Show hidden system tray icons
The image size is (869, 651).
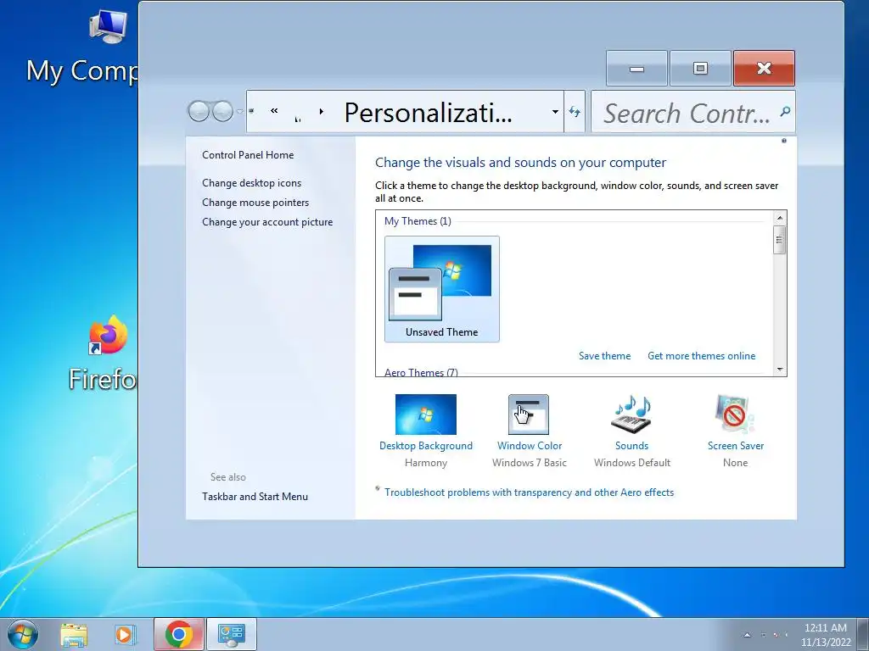click(x=747, y=635)
